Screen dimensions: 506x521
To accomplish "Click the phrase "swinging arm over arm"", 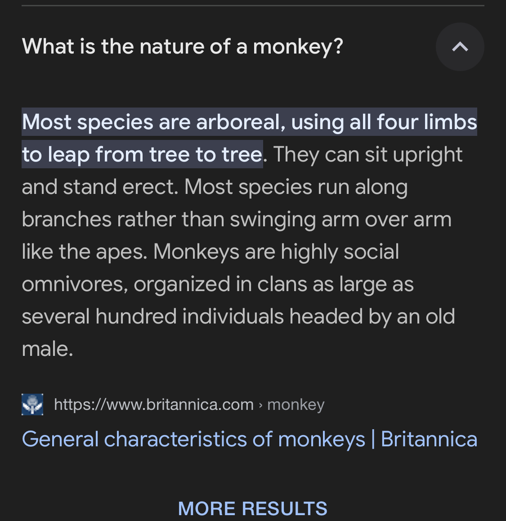I will [340, 220].
